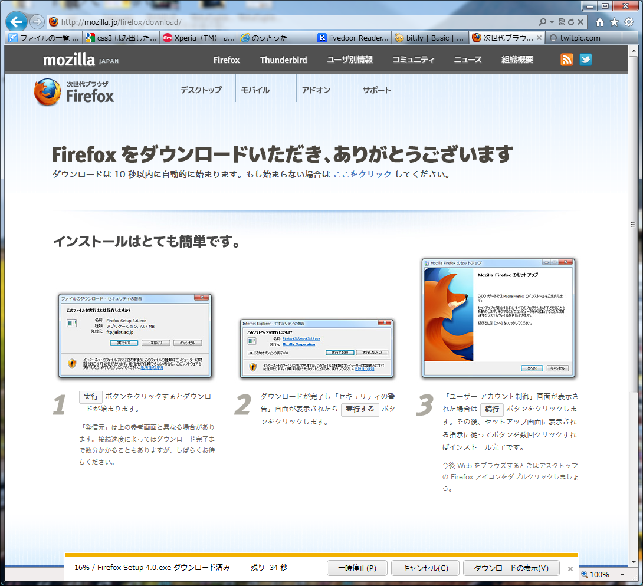Click the Internet Explorer security warning screenshot
This screenshot has height=586, width=643.
click(x=317, y=349)
